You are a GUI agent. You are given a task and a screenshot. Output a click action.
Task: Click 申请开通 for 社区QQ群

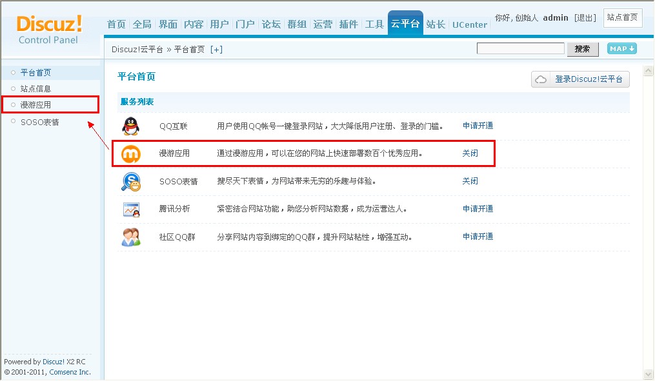click(478, 236)
